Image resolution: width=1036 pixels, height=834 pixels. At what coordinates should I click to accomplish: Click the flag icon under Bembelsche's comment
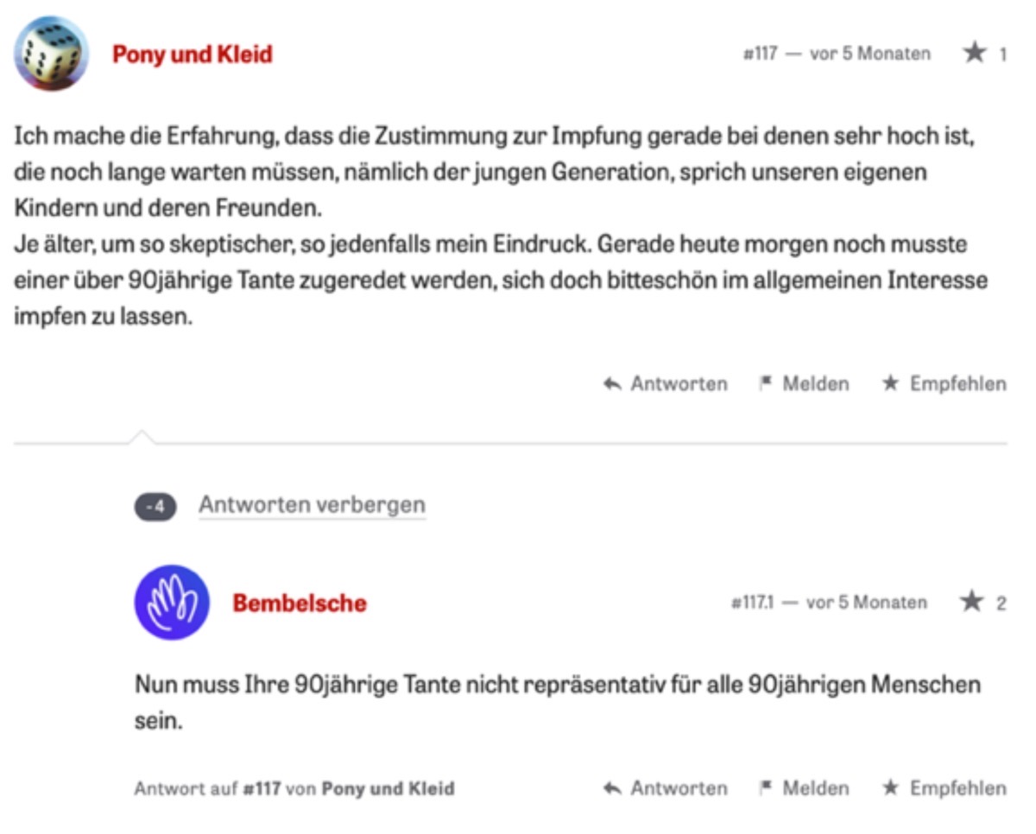click(765, 788)
